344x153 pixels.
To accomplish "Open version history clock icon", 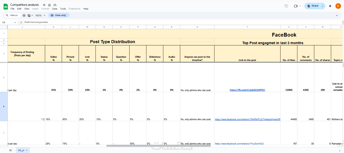I will pyautogui.click(x=286, y=6).
